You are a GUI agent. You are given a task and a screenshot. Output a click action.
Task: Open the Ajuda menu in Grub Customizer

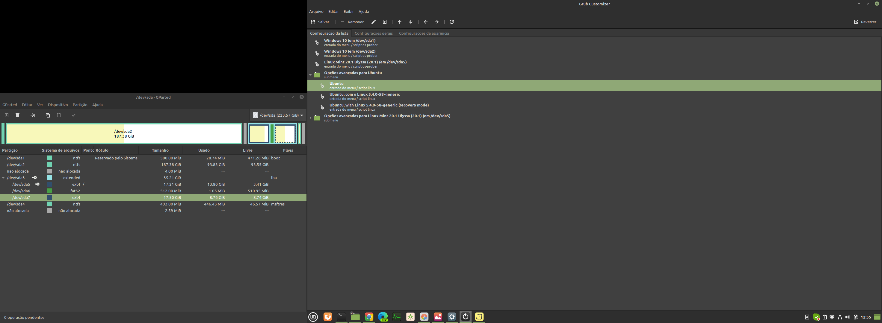(364, 11)
